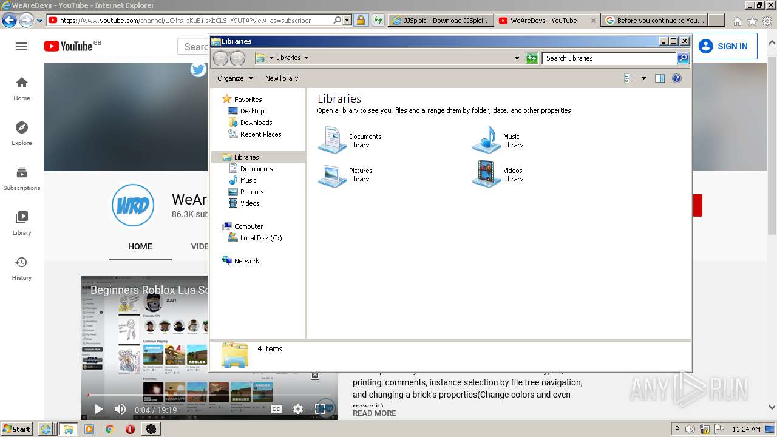Select Local Disk (C:) in navigation pane
This screenshot has width=777, height=437.
tap(255, 238)
